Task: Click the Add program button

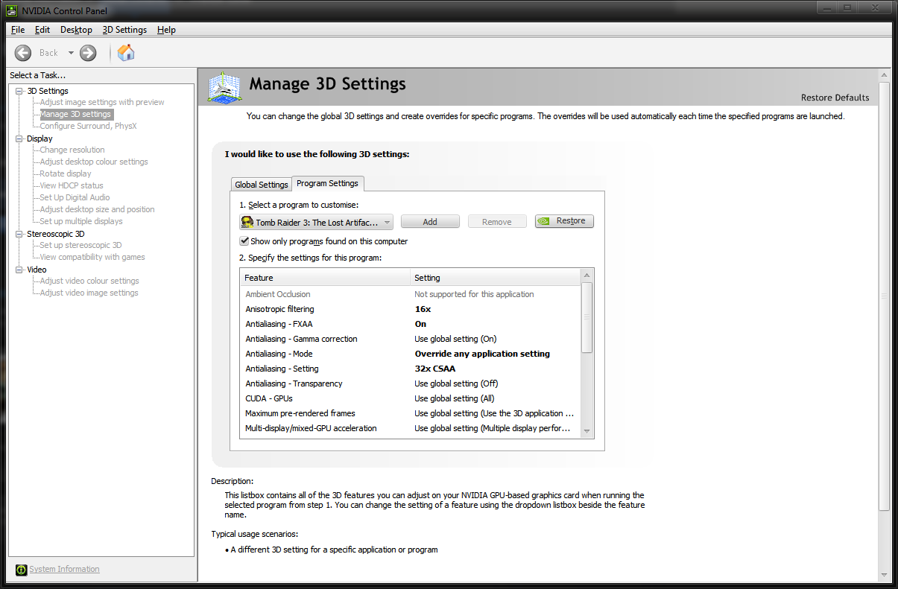Action: click(x=430, y=222)
